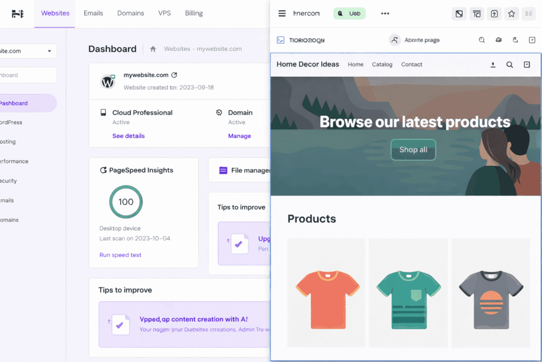
Task: Click the cloud sync icon in the builder bar
Action: (498, 40)
